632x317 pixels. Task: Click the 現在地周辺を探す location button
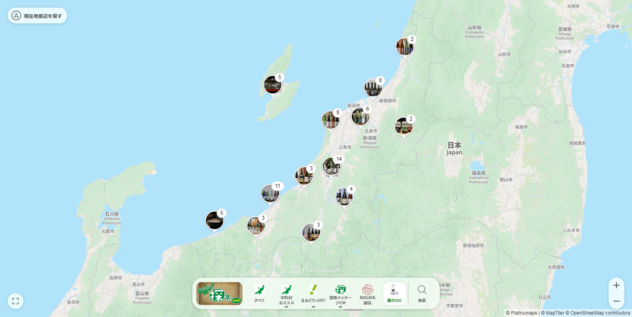37,16
